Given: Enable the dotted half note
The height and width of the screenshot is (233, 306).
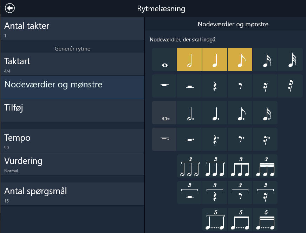Looking at the screenshot, I should 189,113.
